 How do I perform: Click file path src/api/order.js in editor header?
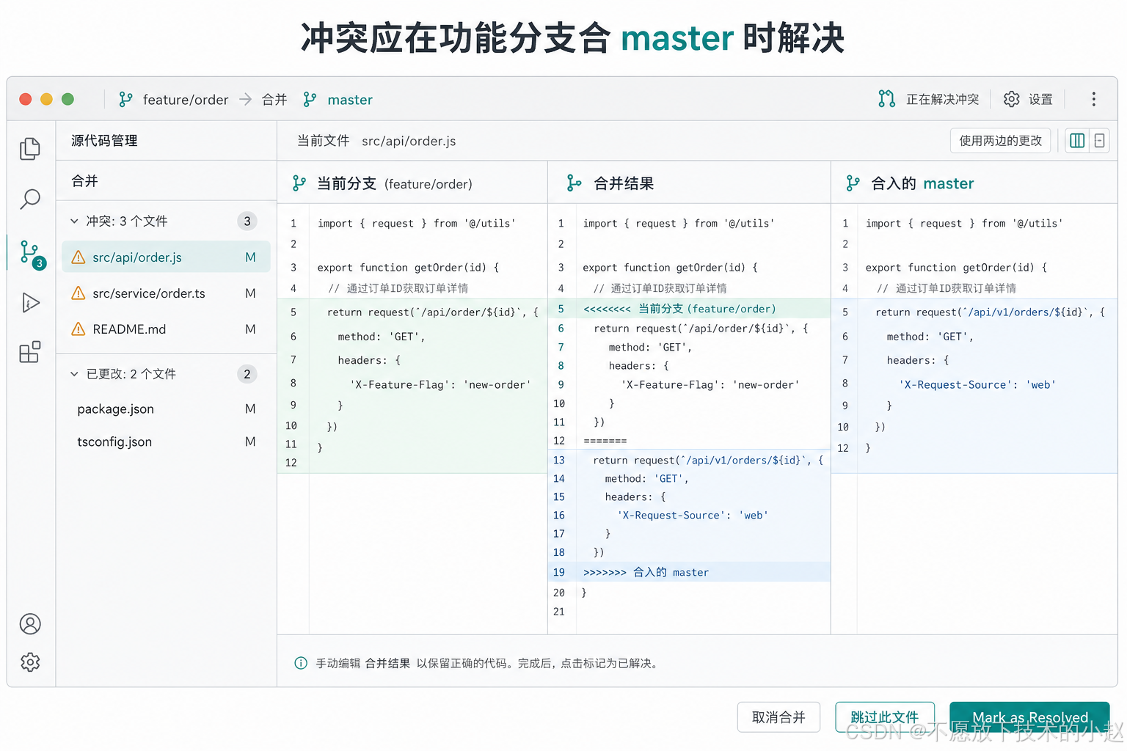click(x=409, y=141)
